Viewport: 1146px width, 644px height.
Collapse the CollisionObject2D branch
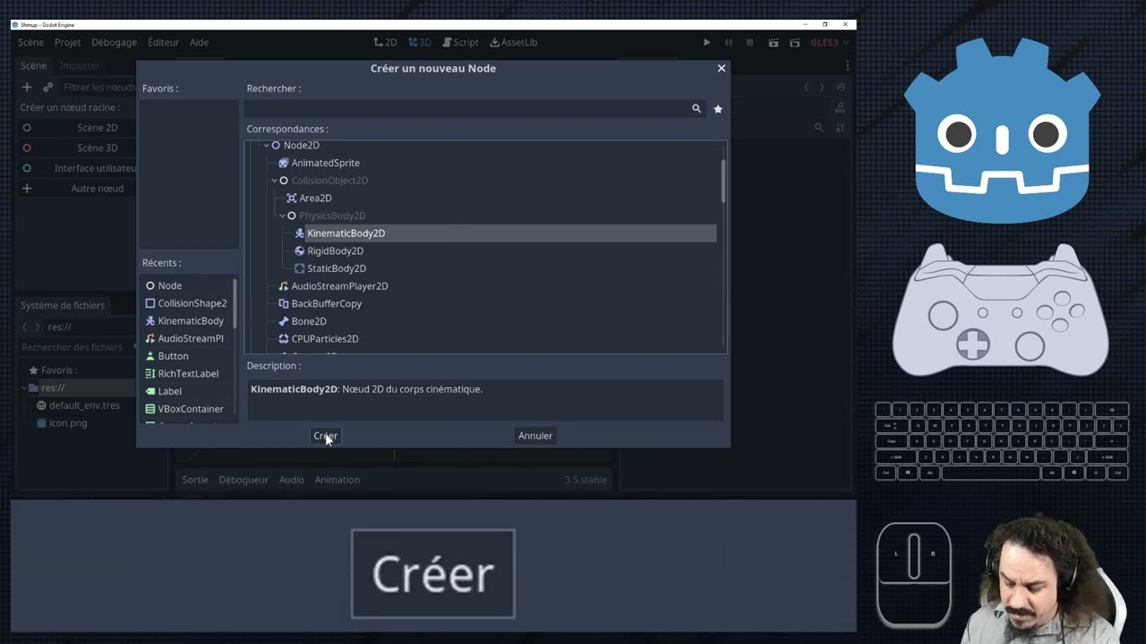tap(275, 181)
